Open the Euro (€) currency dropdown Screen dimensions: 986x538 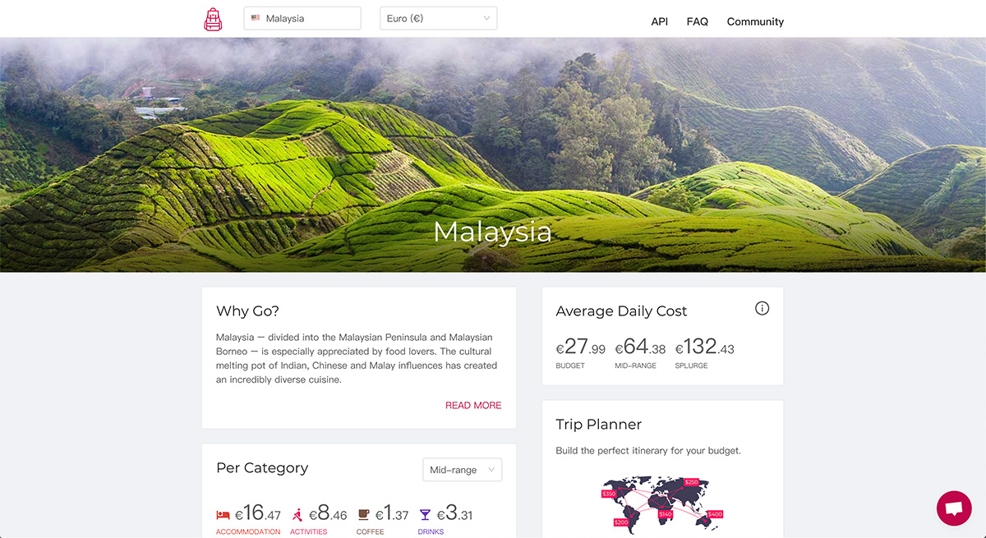tap(439, 18)
